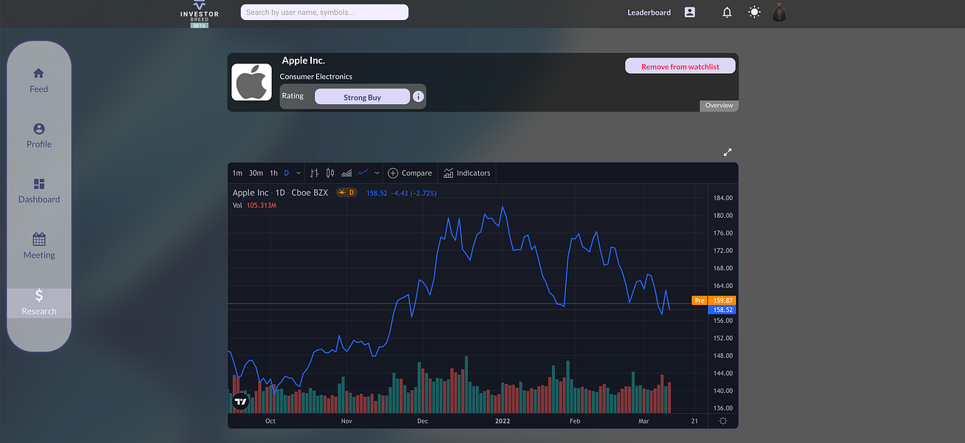Click the Strong Buy rating button

362,97
